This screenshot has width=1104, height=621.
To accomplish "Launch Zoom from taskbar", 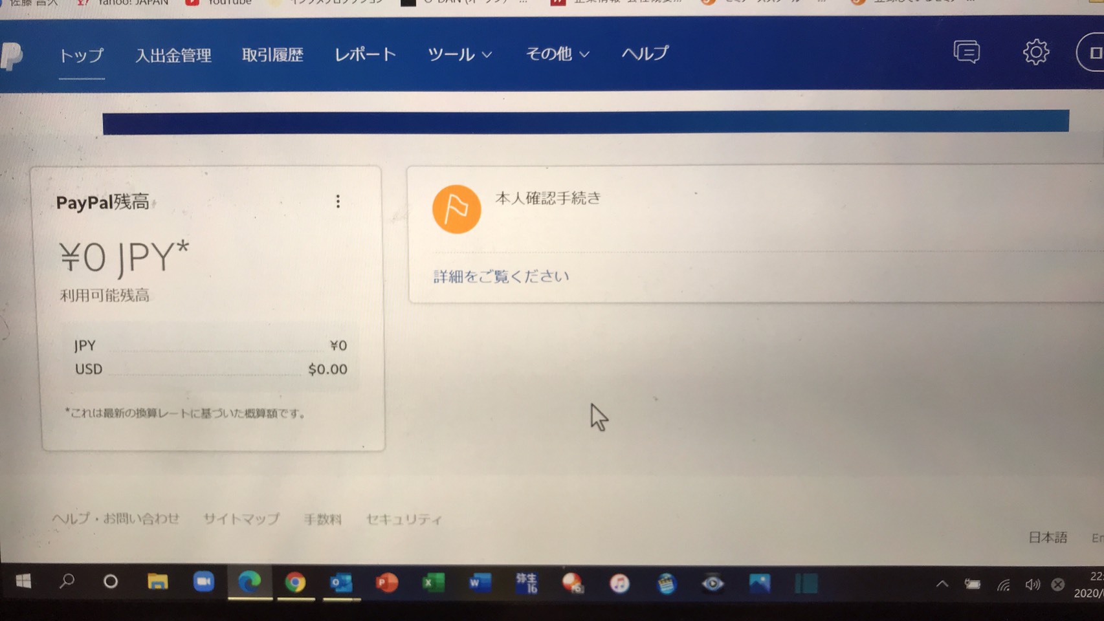I will [204, 582].
